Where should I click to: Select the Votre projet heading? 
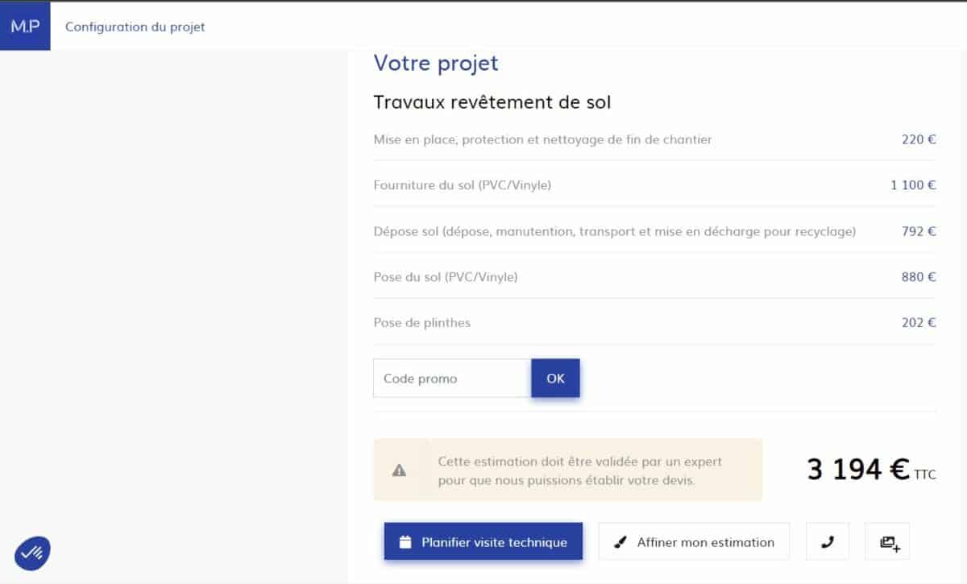[435, 63]
